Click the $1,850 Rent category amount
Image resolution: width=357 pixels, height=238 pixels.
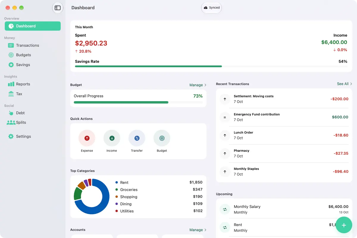coord(196,182)
